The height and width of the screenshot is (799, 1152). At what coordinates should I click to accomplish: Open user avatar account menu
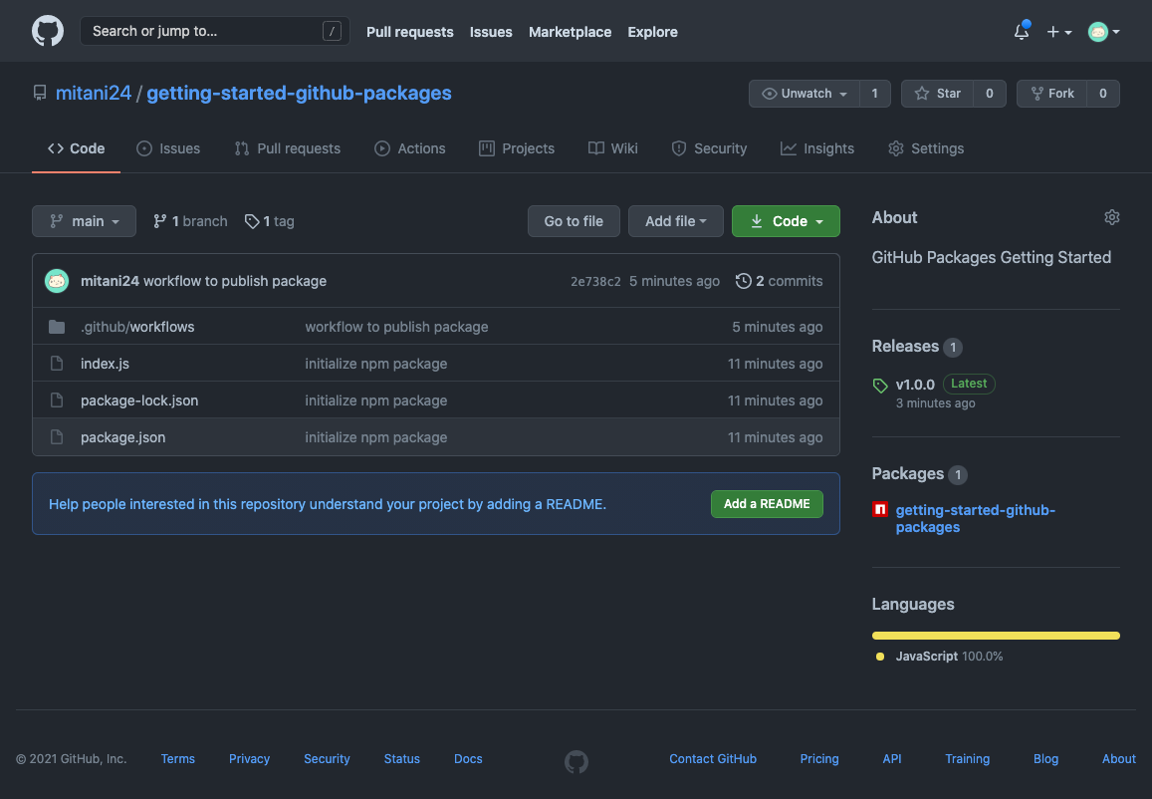pos(1103,32)
